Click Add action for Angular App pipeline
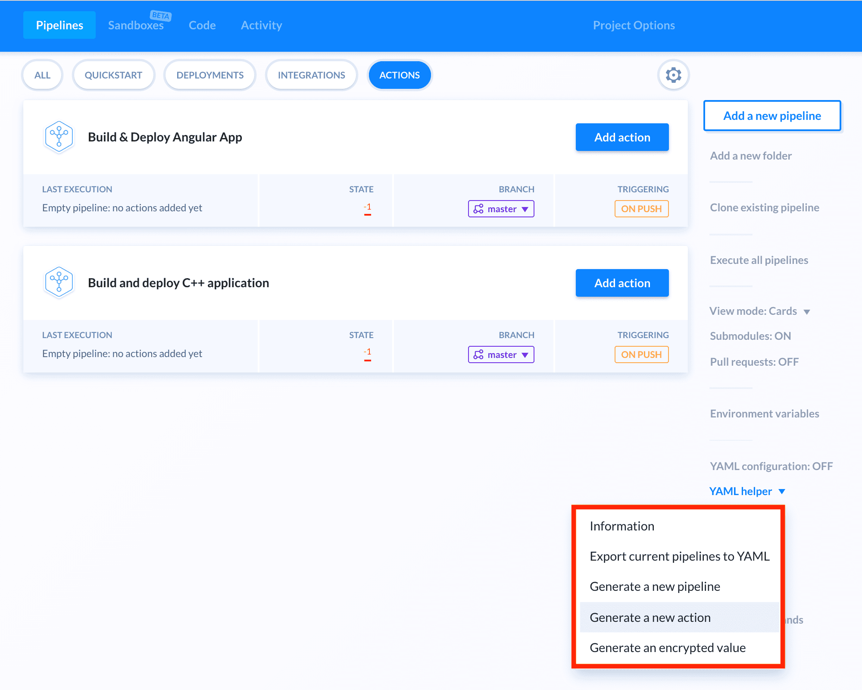 pyautogui.click(x=622, y=137)
